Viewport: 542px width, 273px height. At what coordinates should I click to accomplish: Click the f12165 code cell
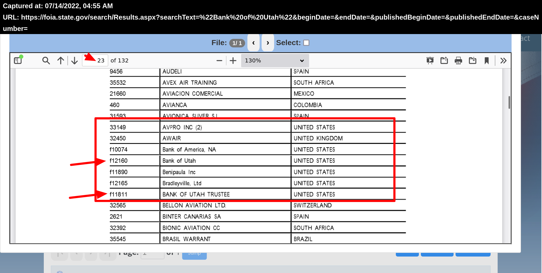click(x=119, y=183)
